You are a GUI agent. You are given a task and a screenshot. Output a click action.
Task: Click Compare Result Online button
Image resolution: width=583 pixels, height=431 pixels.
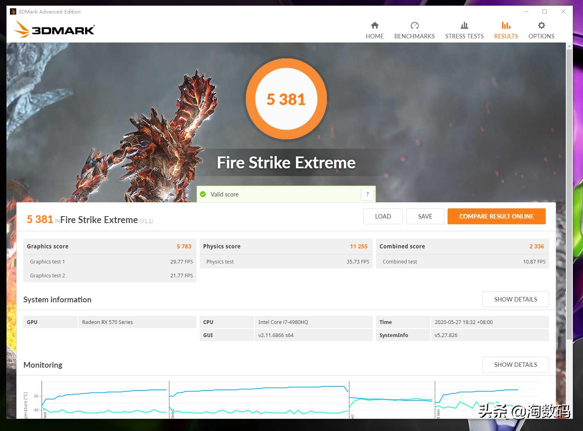496,217
